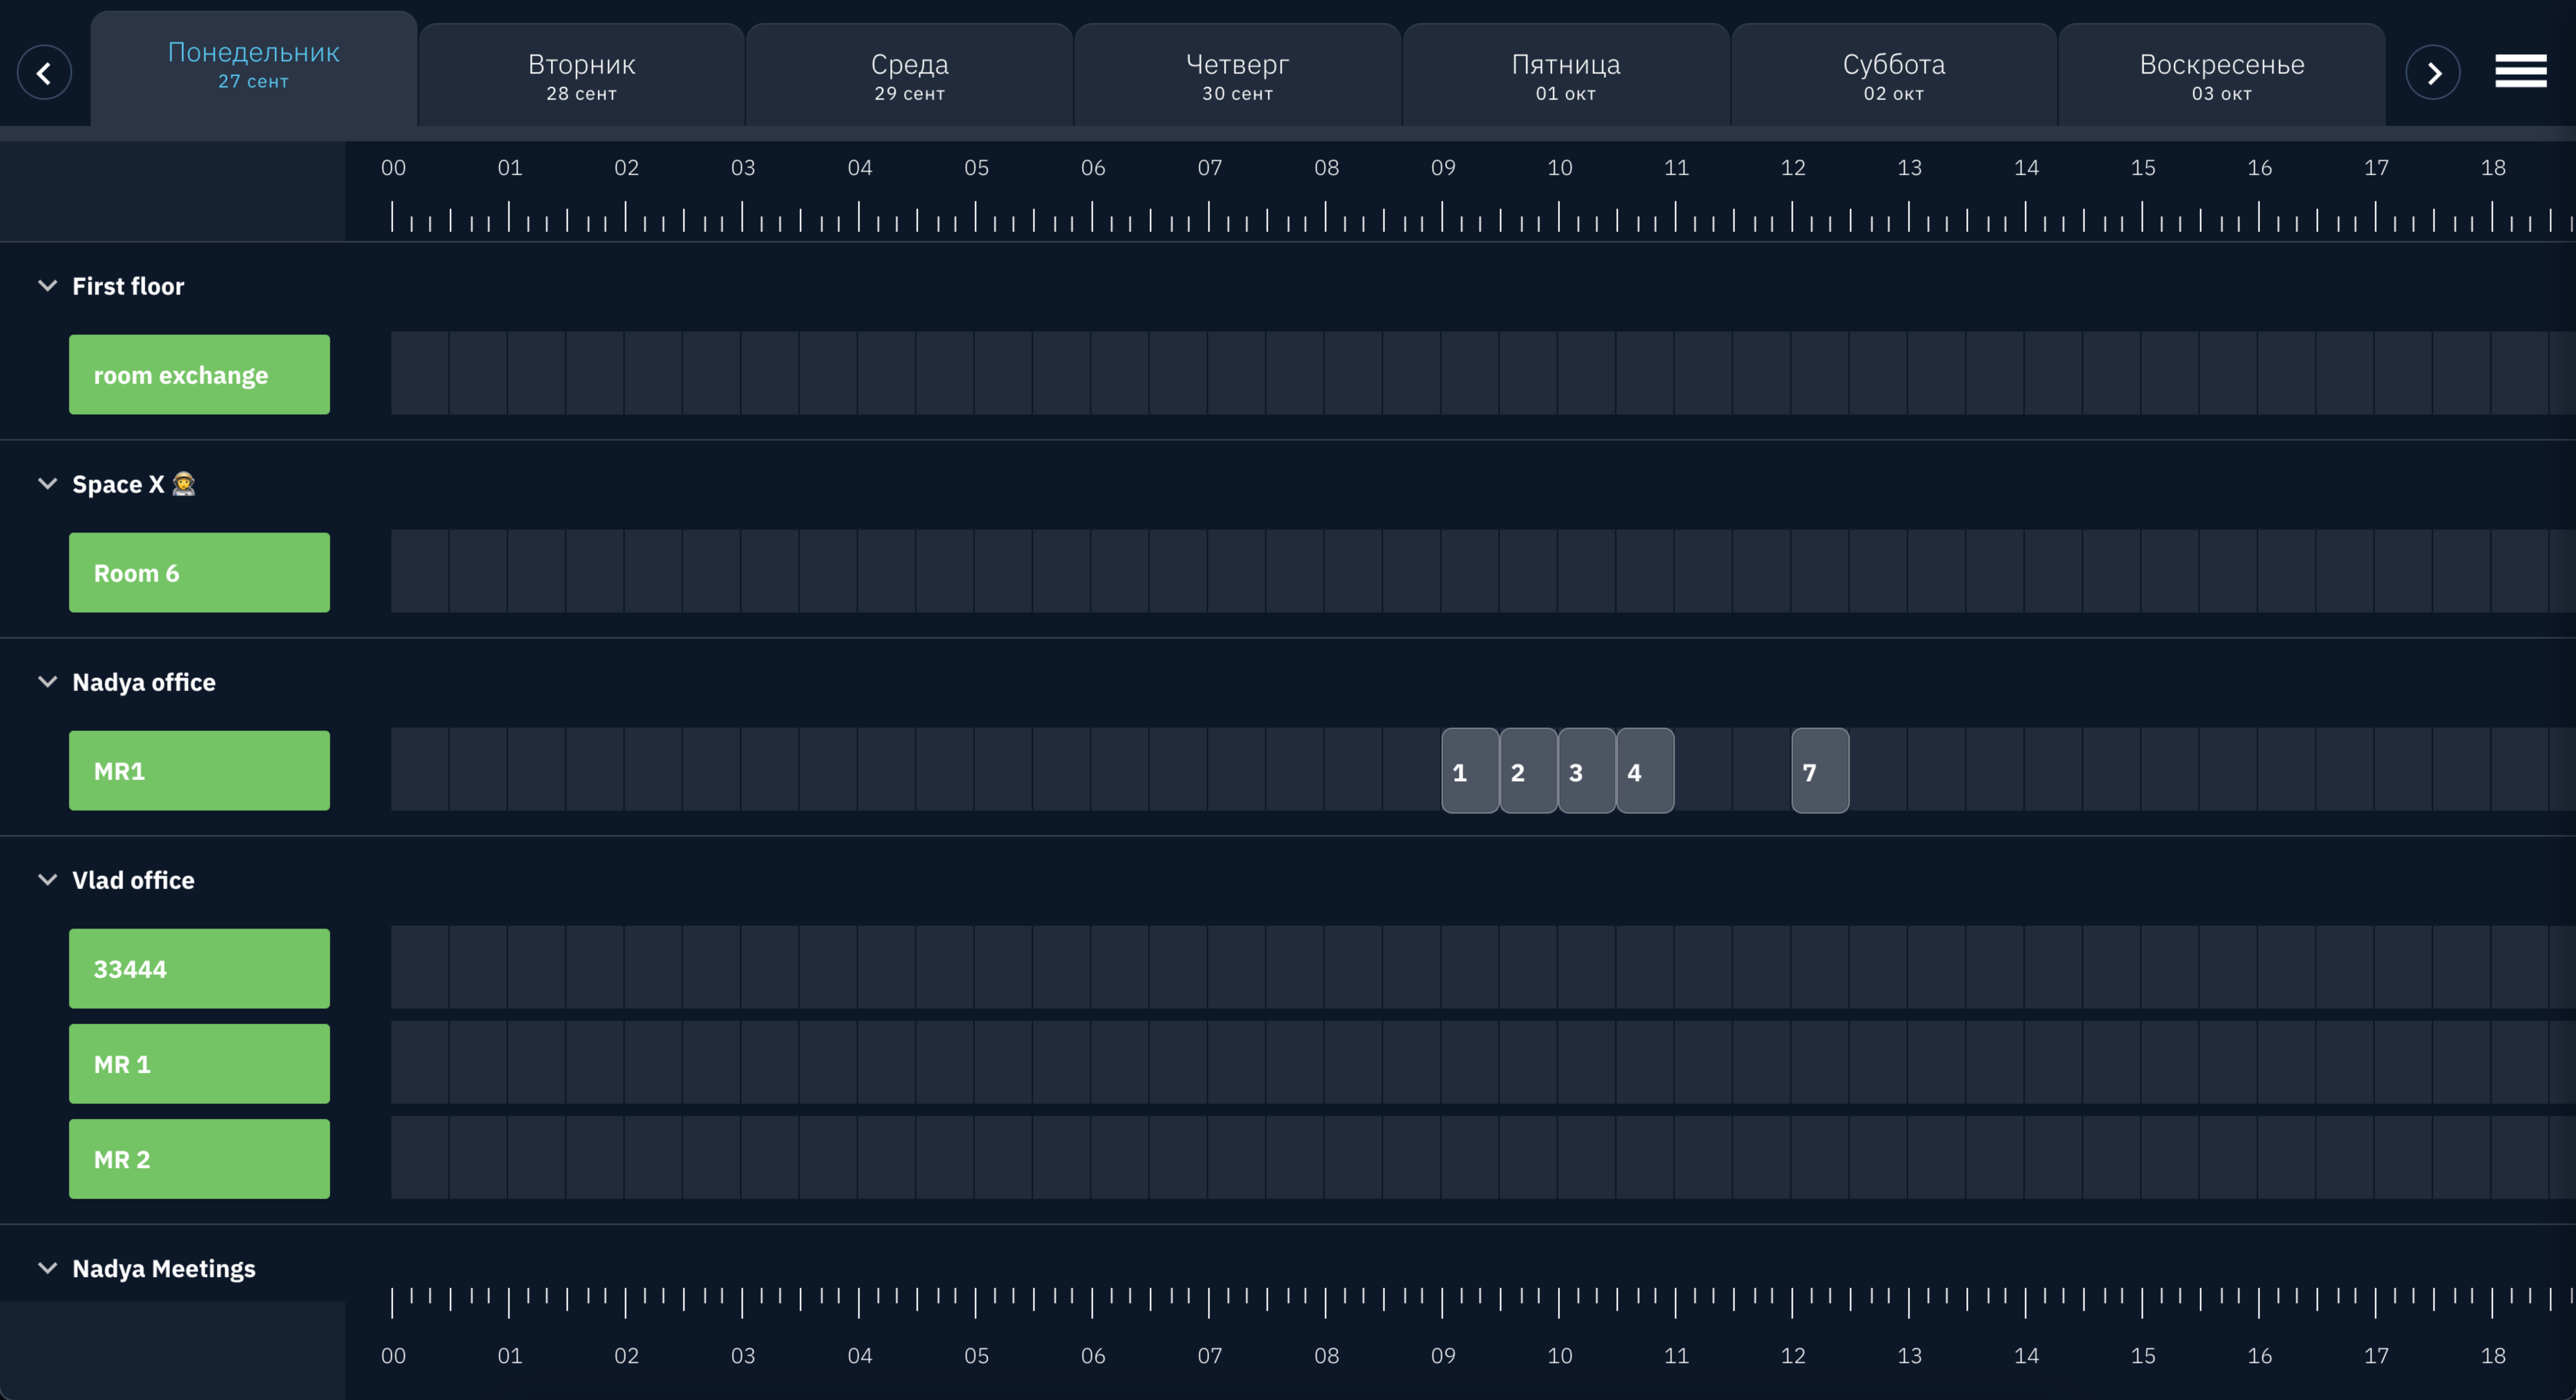
Task: Select the Понедельник 27 сент tab
Action: click(x=254, y=68)
